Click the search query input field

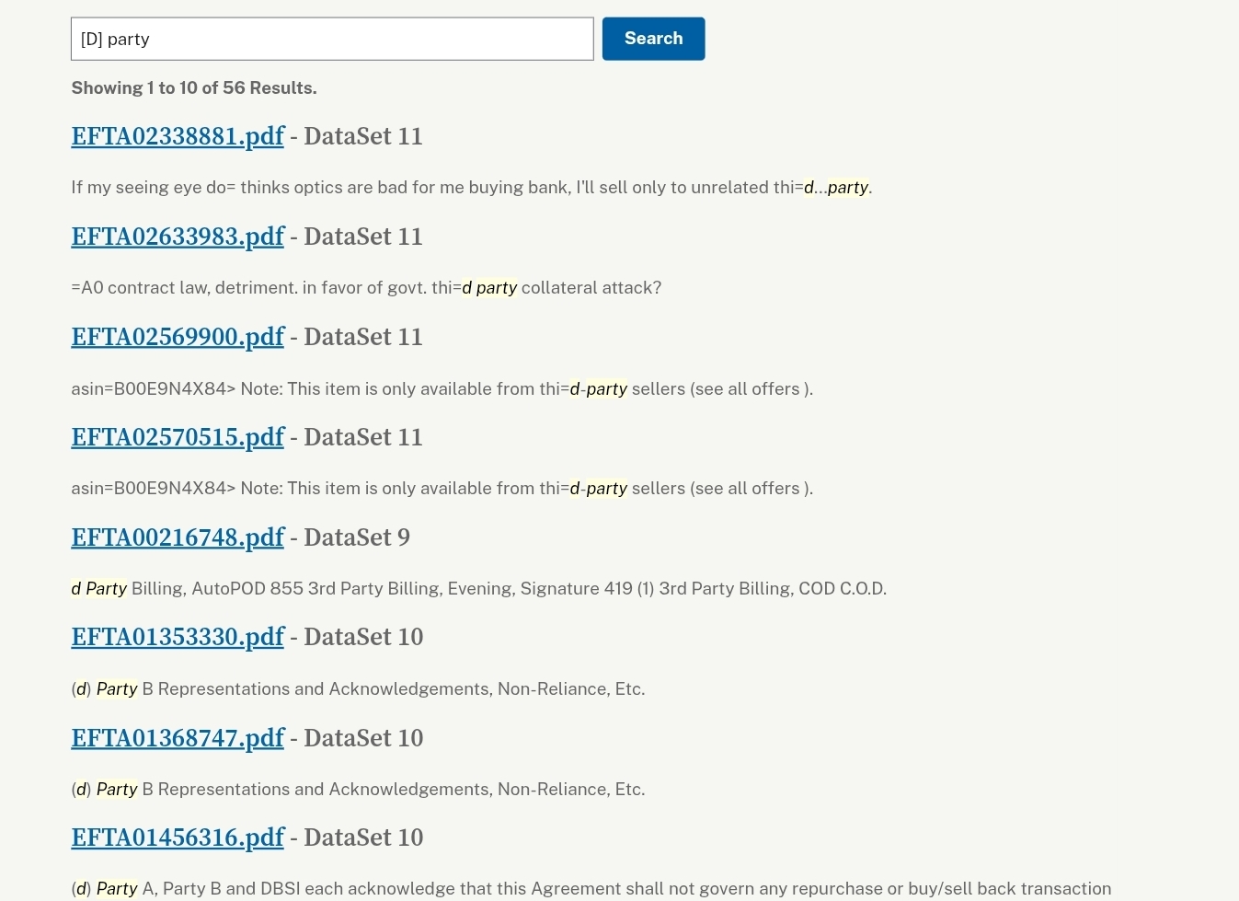tap(331, 39)
